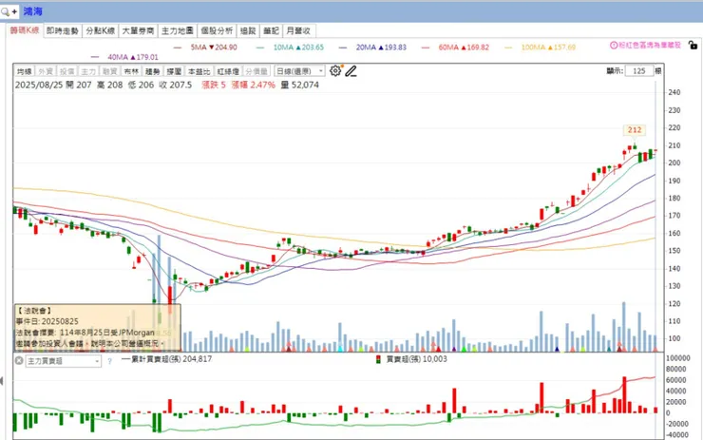Toggle the 主力 overlay button
703x440 pixels.
pyautogui.click(x=88, y=71)
